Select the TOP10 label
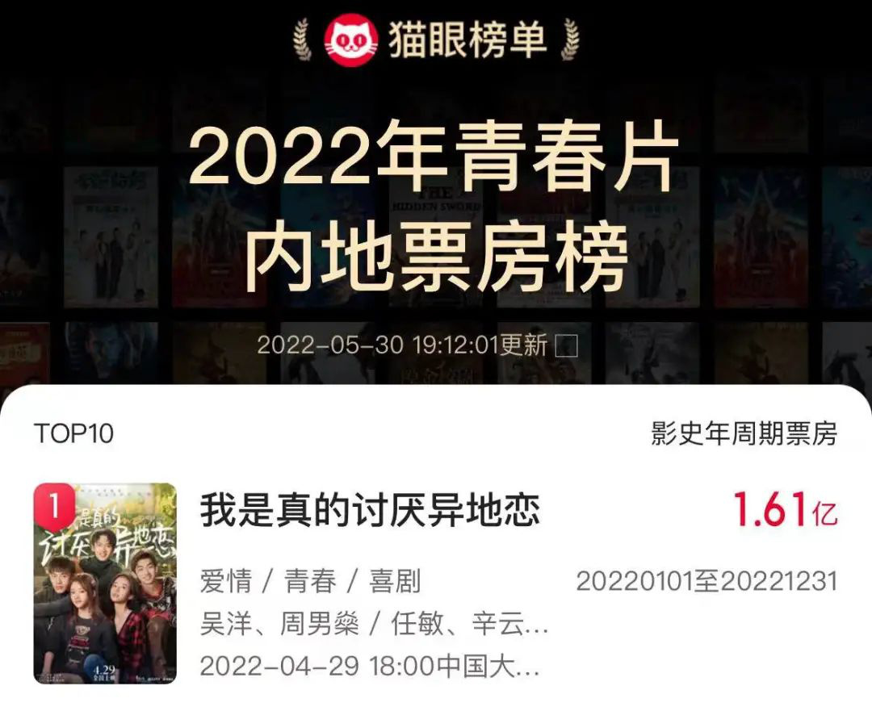Screen dimensions: 872x711 click(73, 433)
